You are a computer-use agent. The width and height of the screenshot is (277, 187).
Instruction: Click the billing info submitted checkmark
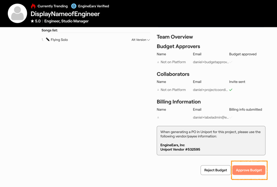pyautogui.click(x=231, y=117)
